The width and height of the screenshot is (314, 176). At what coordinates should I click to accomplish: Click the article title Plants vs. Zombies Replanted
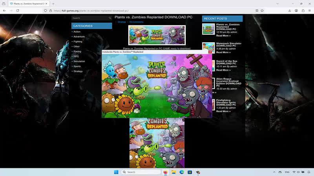(x=153, y=17)
